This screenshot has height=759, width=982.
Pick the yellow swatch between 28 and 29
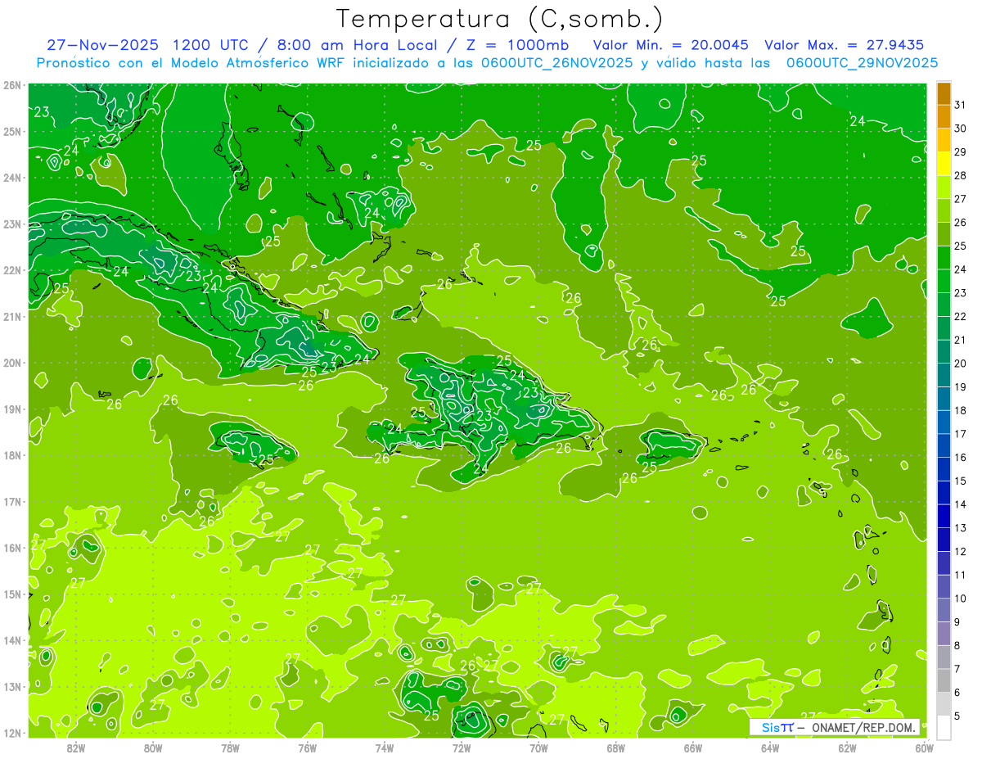point(944,165)
